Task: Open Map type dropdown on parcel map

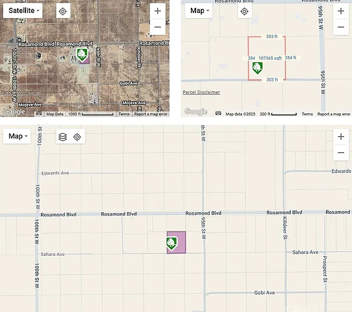Action: coord(199,11)
